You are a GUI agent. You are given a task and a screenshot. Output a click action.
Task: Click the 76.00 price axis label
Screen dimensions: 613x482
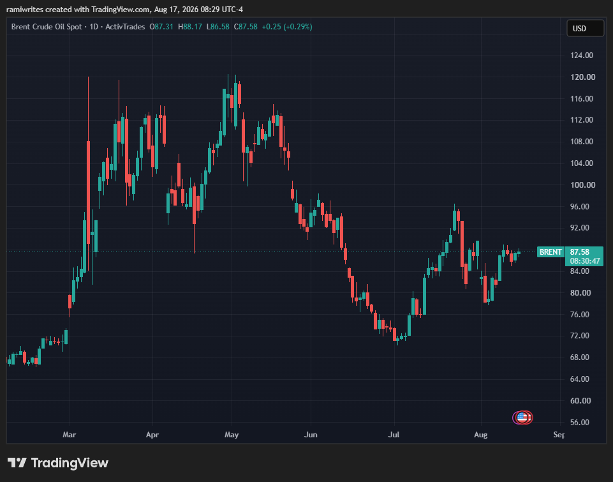[x=580, y=315]
